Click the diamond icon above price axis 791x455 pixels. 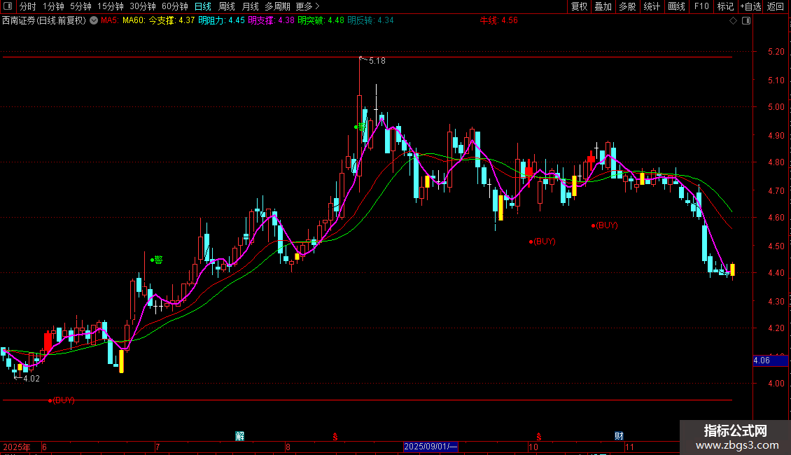(x=734, y=21)
